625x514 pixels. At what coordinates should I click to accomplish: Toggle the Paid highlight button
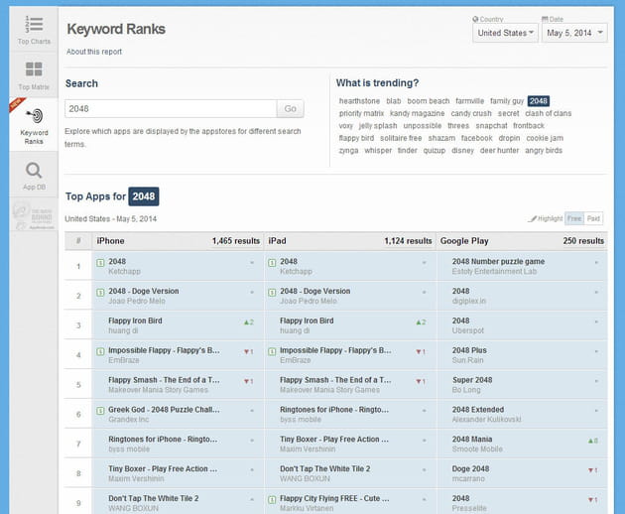tap(593, 218)
